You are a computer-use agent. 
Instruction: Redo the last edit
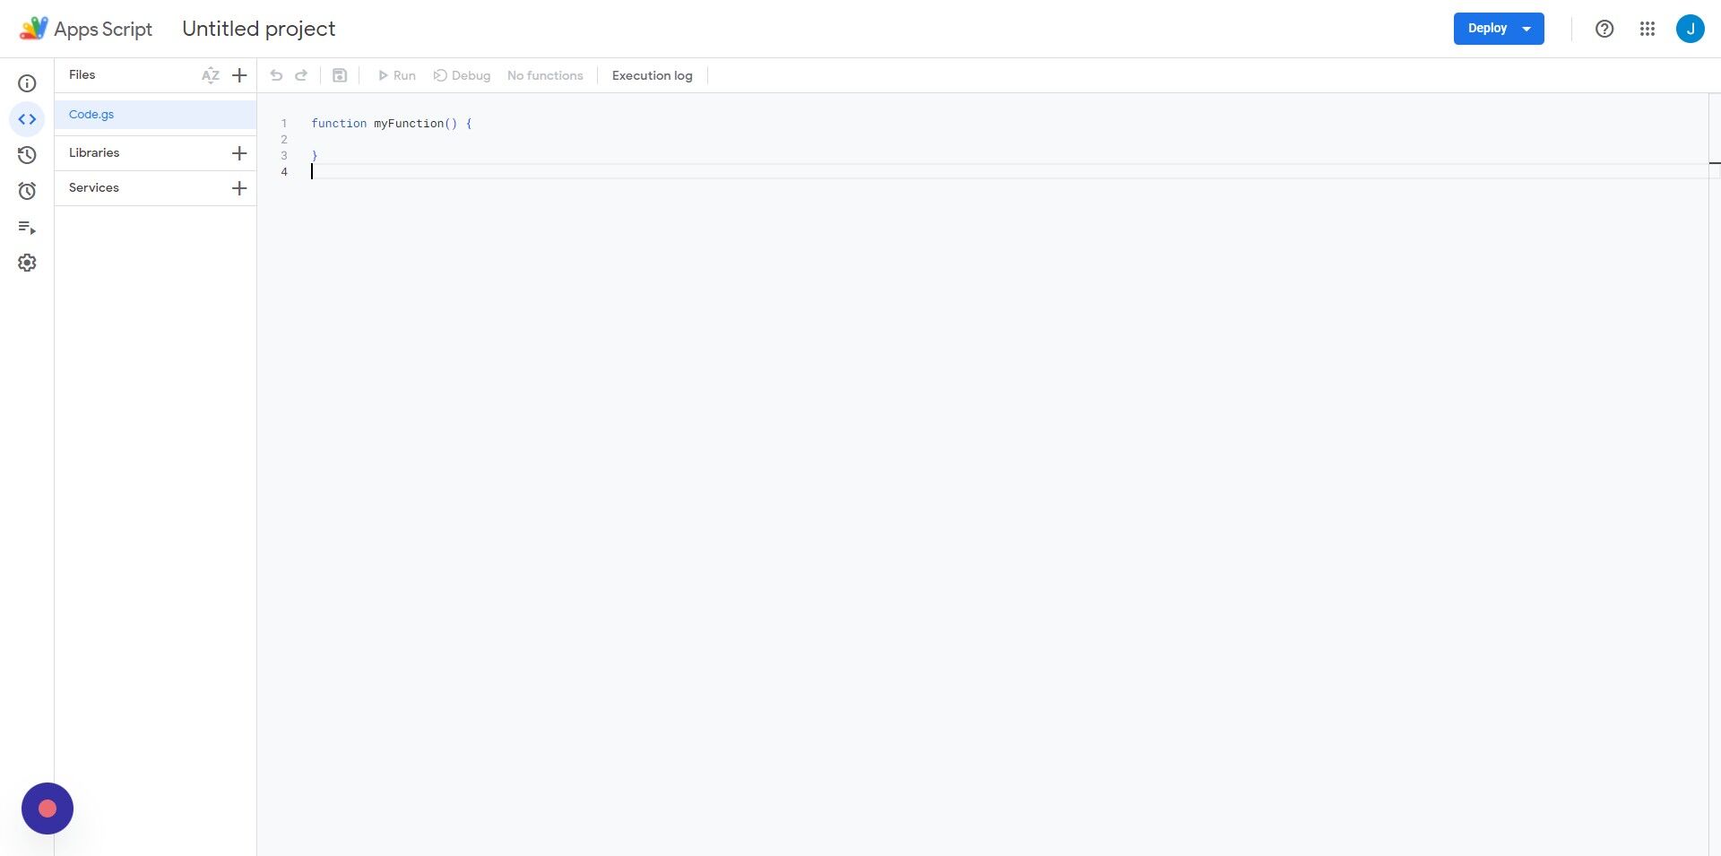pyautogui.click(x=300, y=75)
